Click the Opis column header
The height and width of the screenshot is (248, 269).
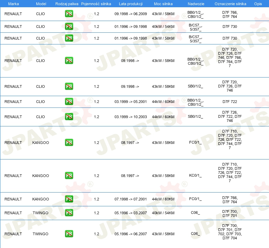[x=258, y=3]
